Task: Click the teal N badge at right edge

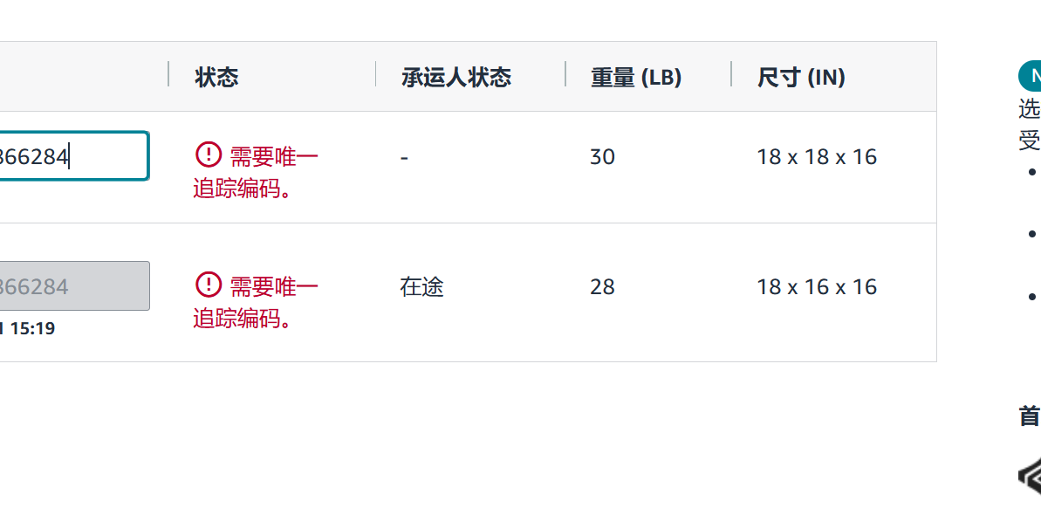Action: (1031, 77)
